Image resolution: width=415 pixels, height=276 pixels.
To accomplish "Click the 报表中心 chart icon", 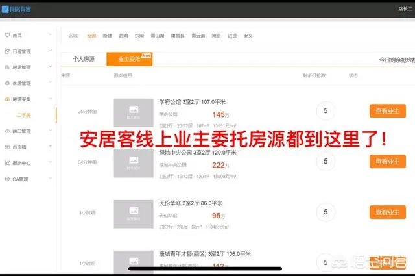I will [x=7, y=163].
